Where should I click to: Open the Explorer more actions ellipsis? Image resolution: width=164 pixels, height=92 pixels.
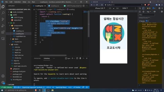pos(28,6)
